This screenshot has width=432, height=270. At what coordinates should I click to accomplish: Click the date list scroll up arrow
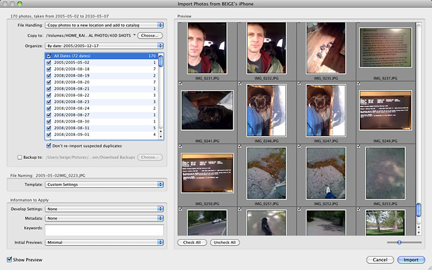(161, 132)
